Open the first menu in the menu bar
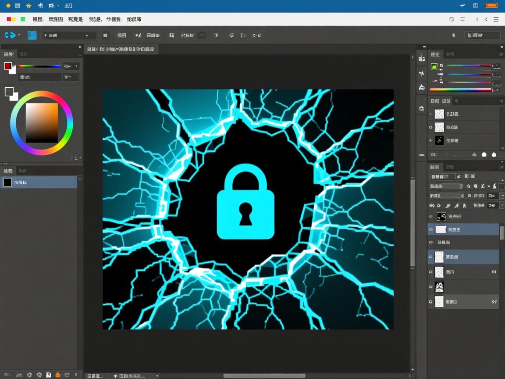 [38, 19]
